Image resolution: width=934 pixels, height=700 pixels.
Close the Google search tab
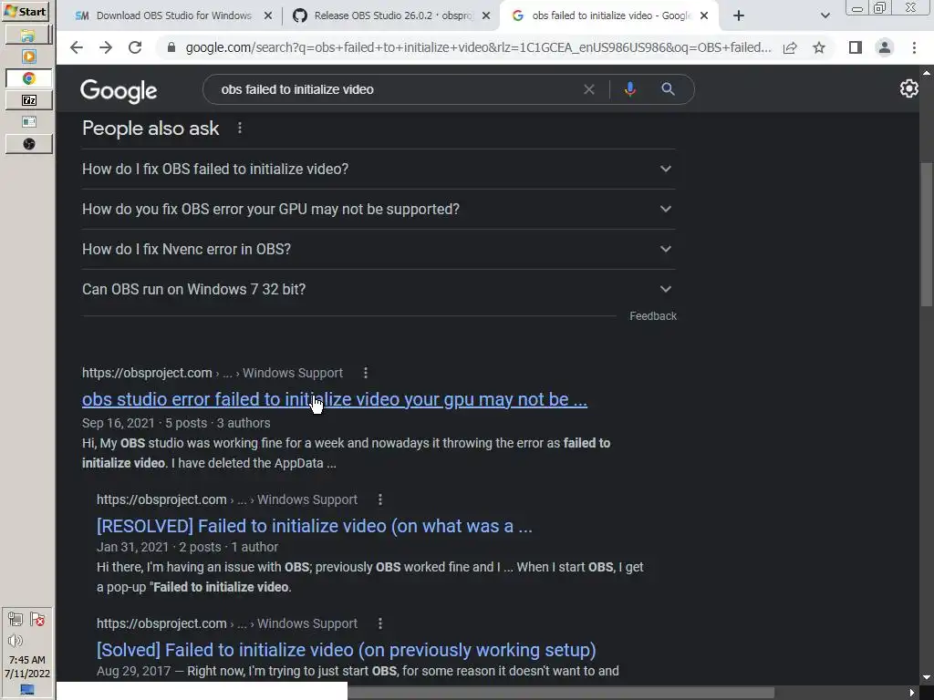704,16
